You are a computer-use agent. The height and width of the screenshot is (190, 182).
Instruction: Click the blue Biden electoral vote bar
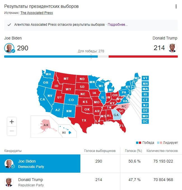(x=51, y=57)
